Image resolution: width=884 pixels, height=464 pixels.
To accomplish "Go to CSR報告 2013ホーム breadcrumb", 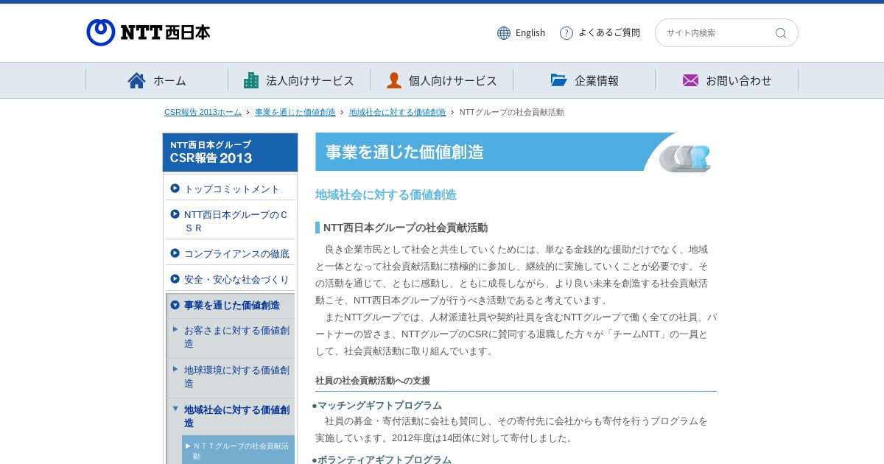I will (x=203, y=112).
